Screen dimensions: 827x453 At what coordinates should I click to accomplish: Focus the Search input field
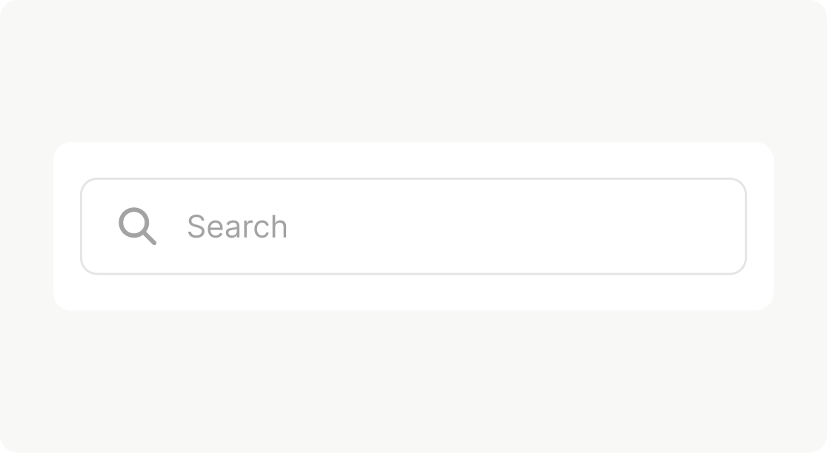pos(445,226)
